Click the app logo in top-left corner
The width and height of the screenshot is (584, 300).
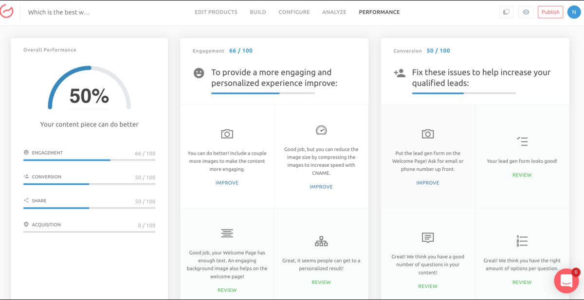pos(7,12)
